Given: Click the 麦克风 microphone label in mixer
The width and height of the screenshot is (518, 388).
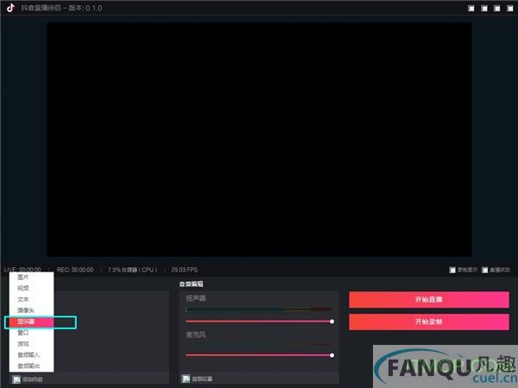Looking at the screenshot, I should tap(196, 335).
